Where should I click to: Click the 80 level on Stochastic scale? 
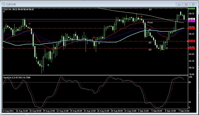coord(190,82)
